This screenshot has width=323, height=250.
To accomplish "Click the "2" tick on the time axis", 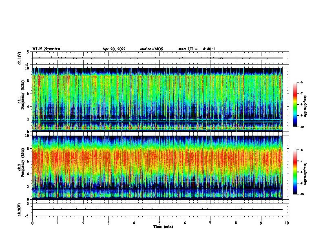I will tap(83, 223).
